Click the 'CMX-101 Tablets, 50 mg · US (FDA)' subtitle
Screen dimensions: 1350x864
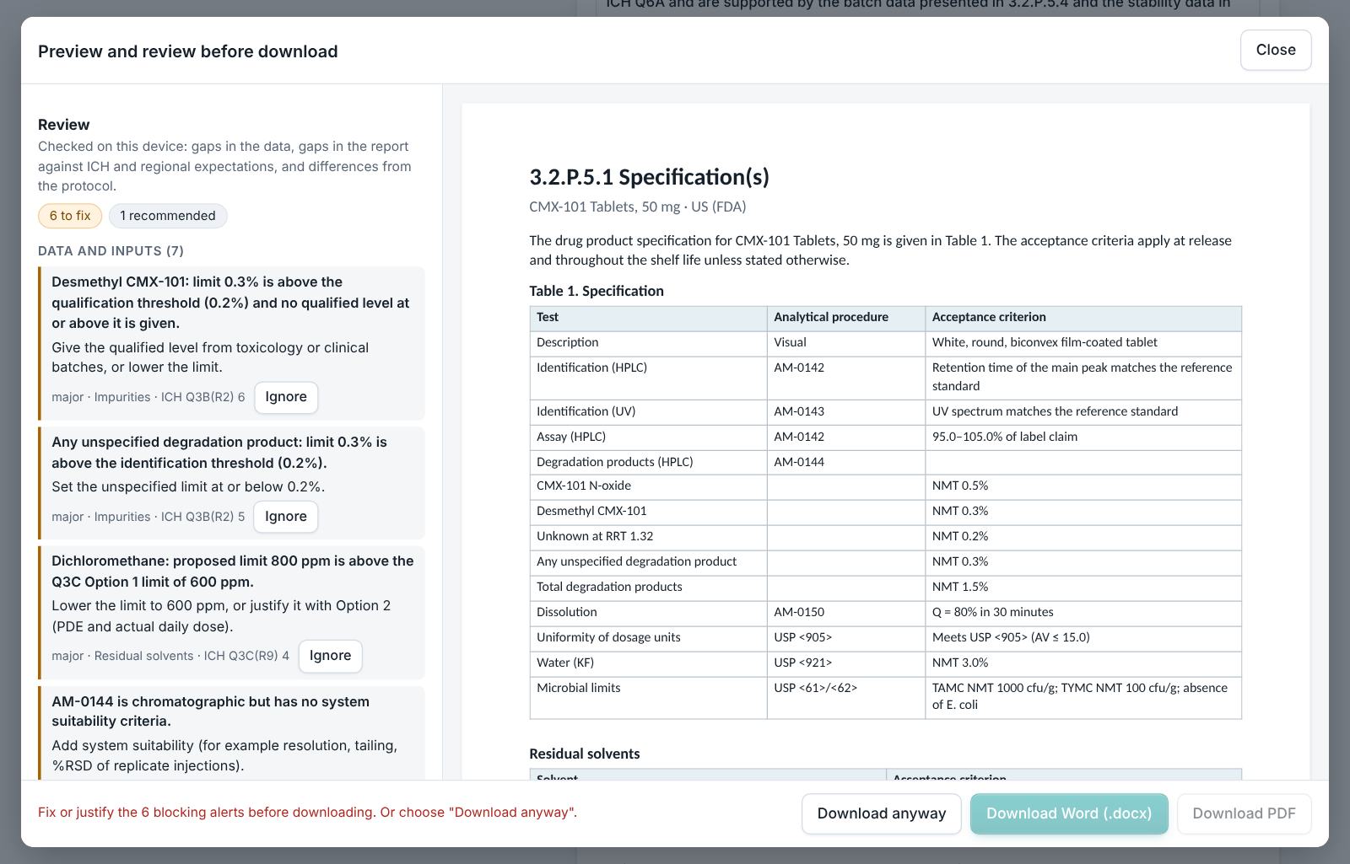click(637, 207)
